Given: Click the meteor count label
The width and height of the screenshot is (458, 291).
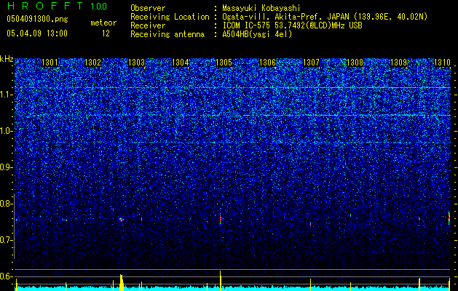Looking at the screenshot, I should [103, 23].
